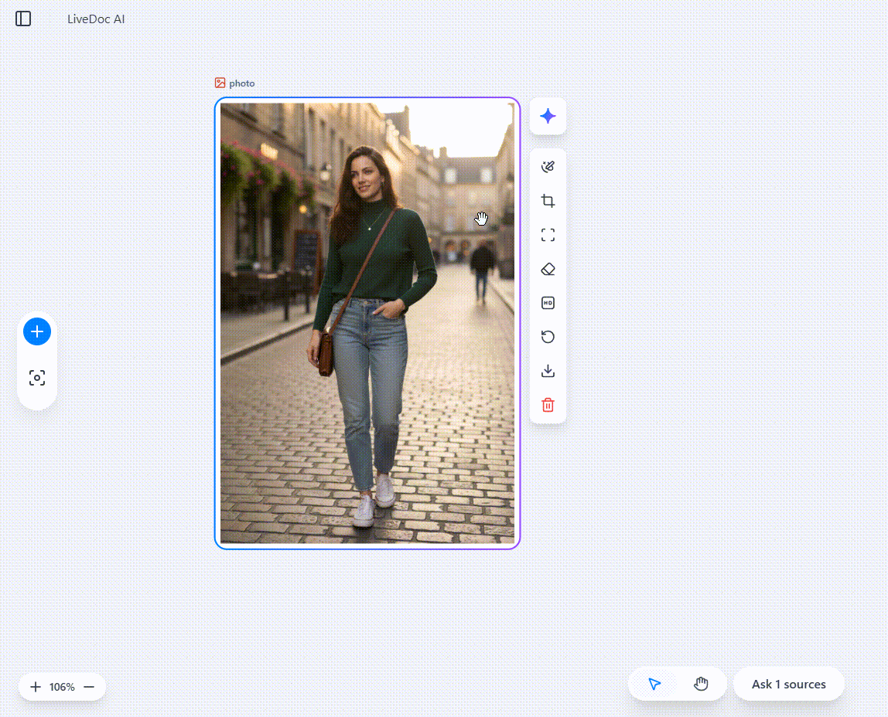
Task: Activate the magic edit pen tool
Action: click(548, 166)
